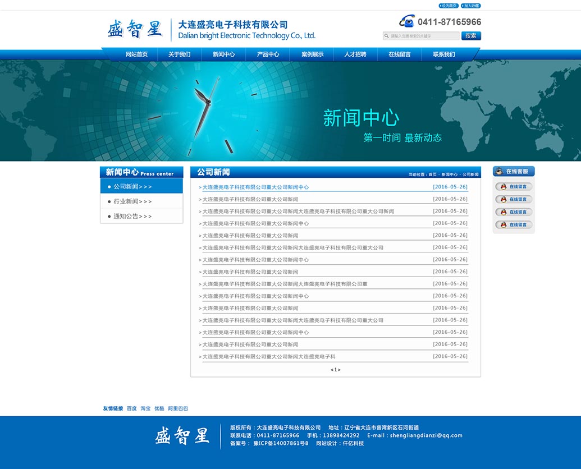Click the white 盛智星 logo in the footer
The width and height of the screenshot is (581, 469).
[x=182, y=436]
